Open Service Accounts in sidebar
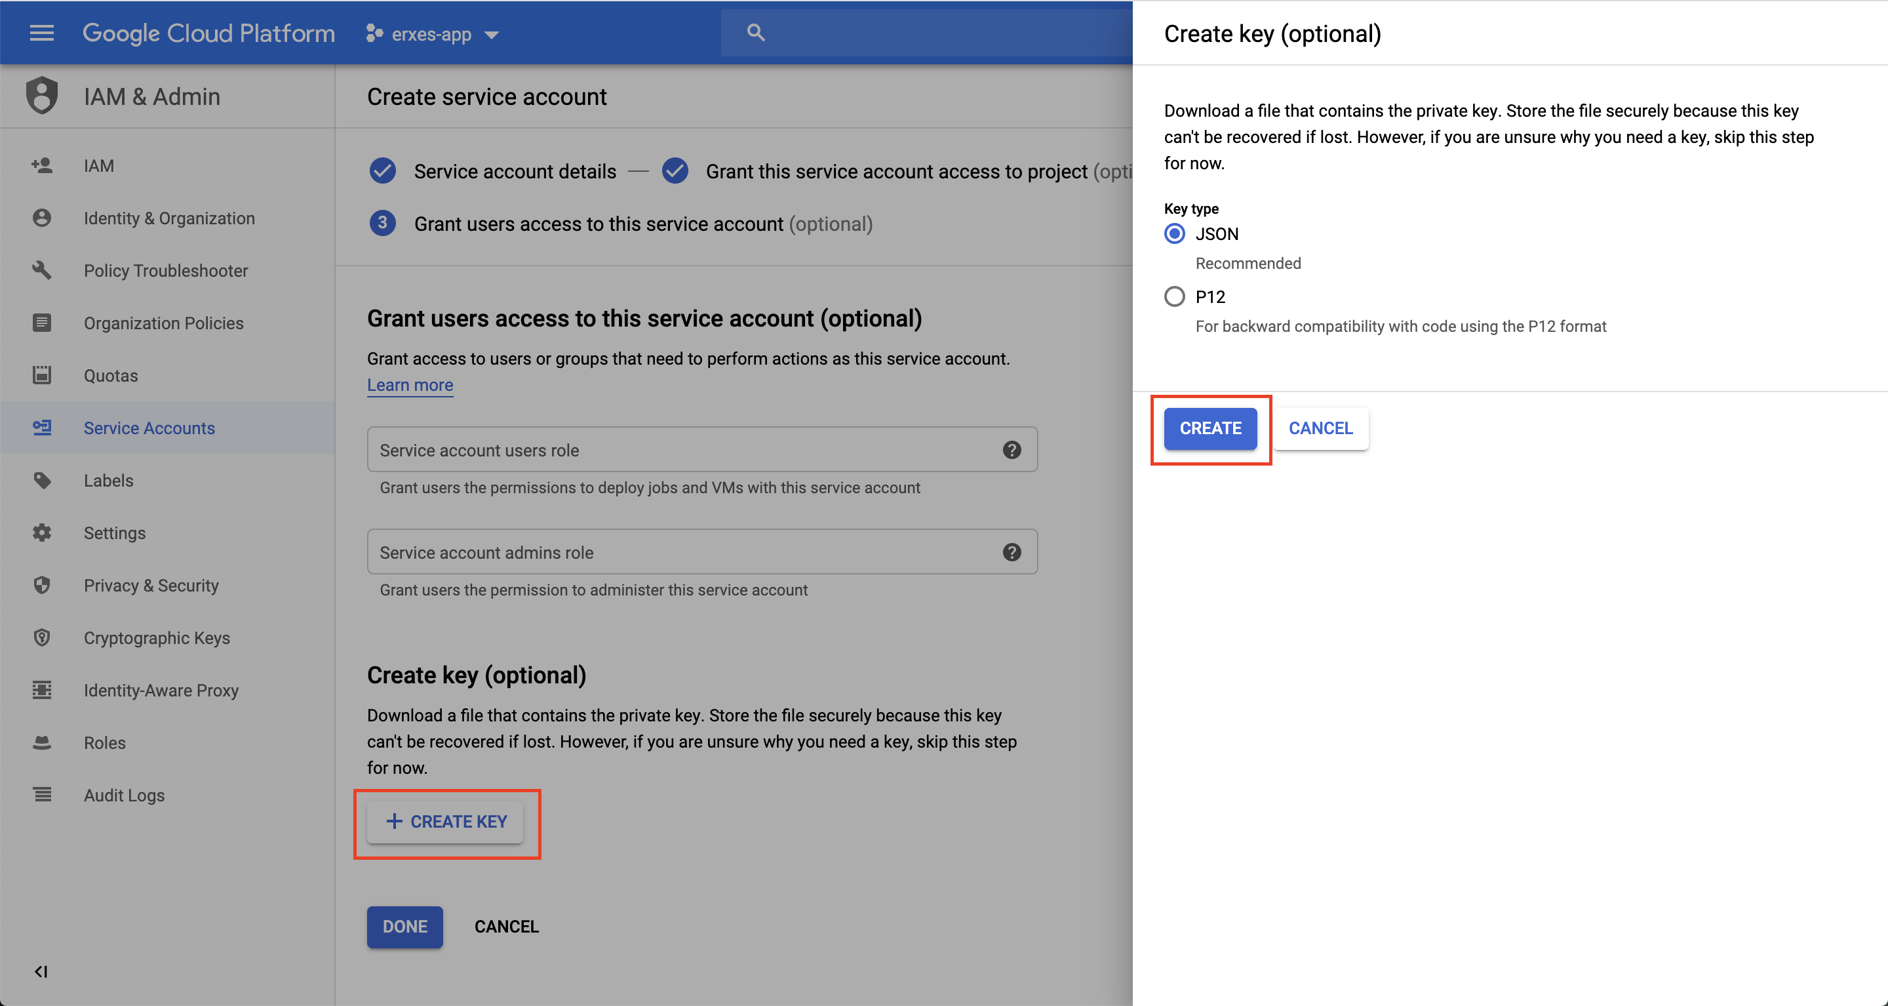This screenshot has width=1888, height=1006. (149, 428)
